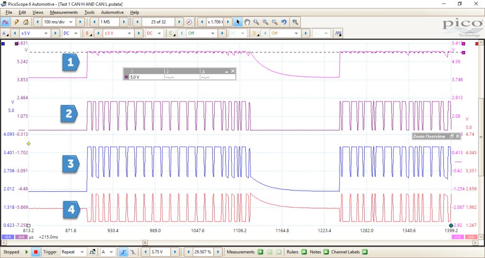Open Channel A ±5 V range dropdown
Viewport: 485px width, 258px height.
tap(34, 34)
